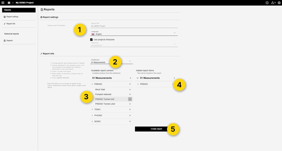Open options menu for added PREMO item
This screenshot has width=282, height=151.
tap(173, 84)
